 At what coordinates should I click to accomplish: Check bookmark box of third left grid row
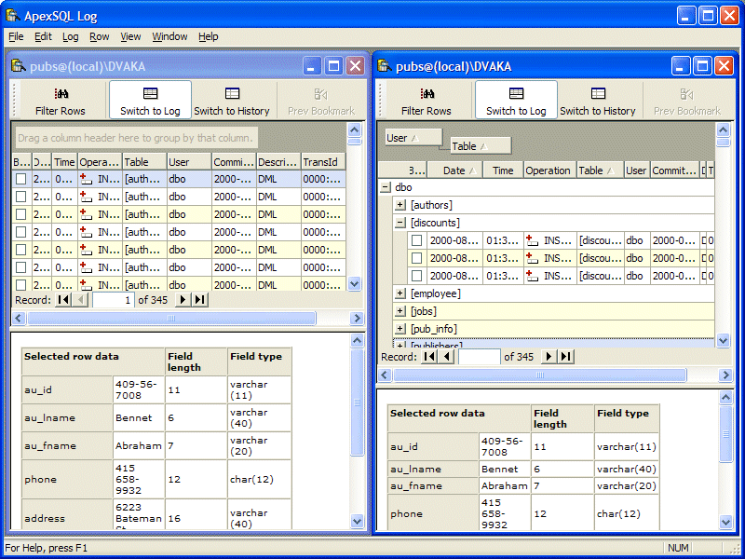(20, 214)
